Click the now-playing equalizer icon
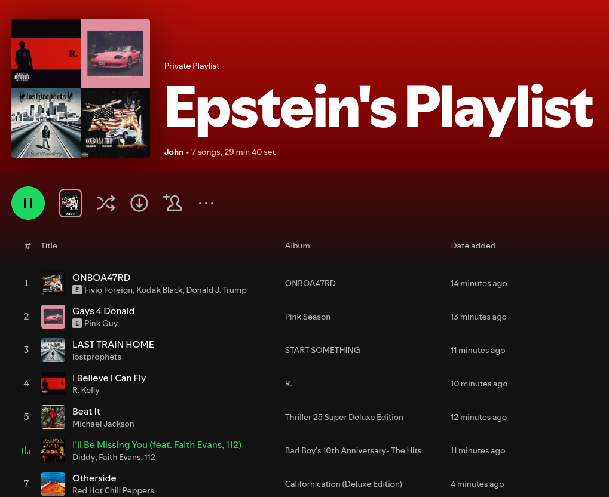 pos(26,450)
